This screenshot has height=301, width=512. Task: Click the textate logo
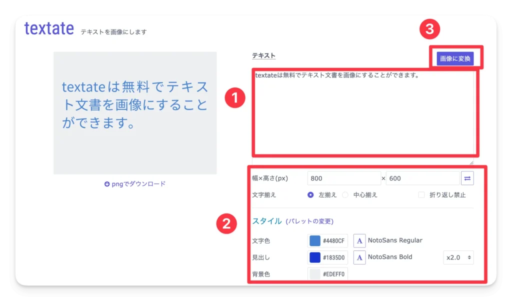[x=48, y=28]
